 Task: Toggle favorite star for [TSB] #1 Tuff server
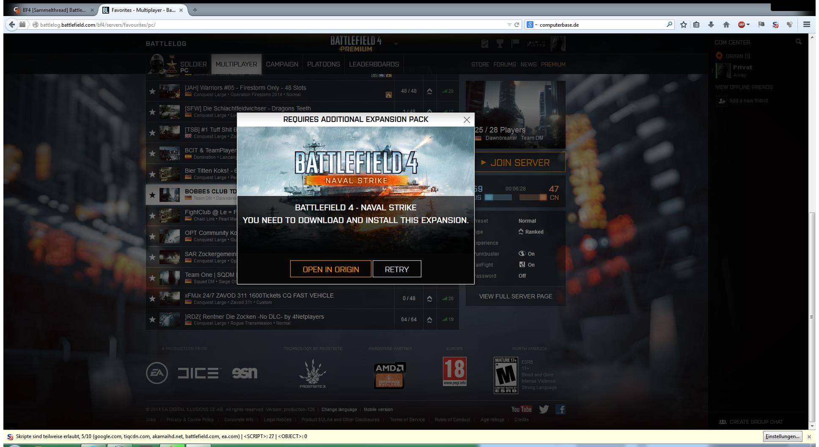click(152, 133)
